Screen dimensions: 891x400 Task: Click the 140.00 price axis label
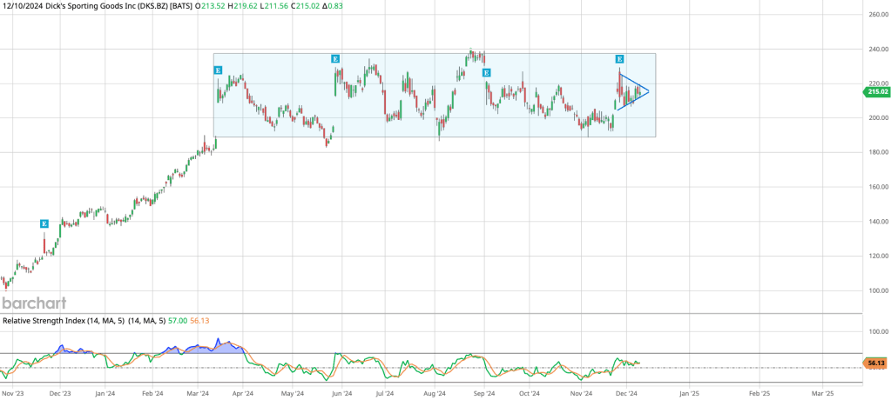(x=875, y=222)
